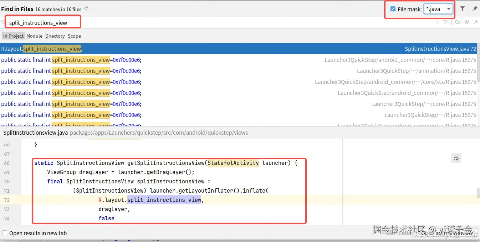Screen dimensions: 480x242
Task: Toggle Whole Words (W) option
Action: coord(467,22)
